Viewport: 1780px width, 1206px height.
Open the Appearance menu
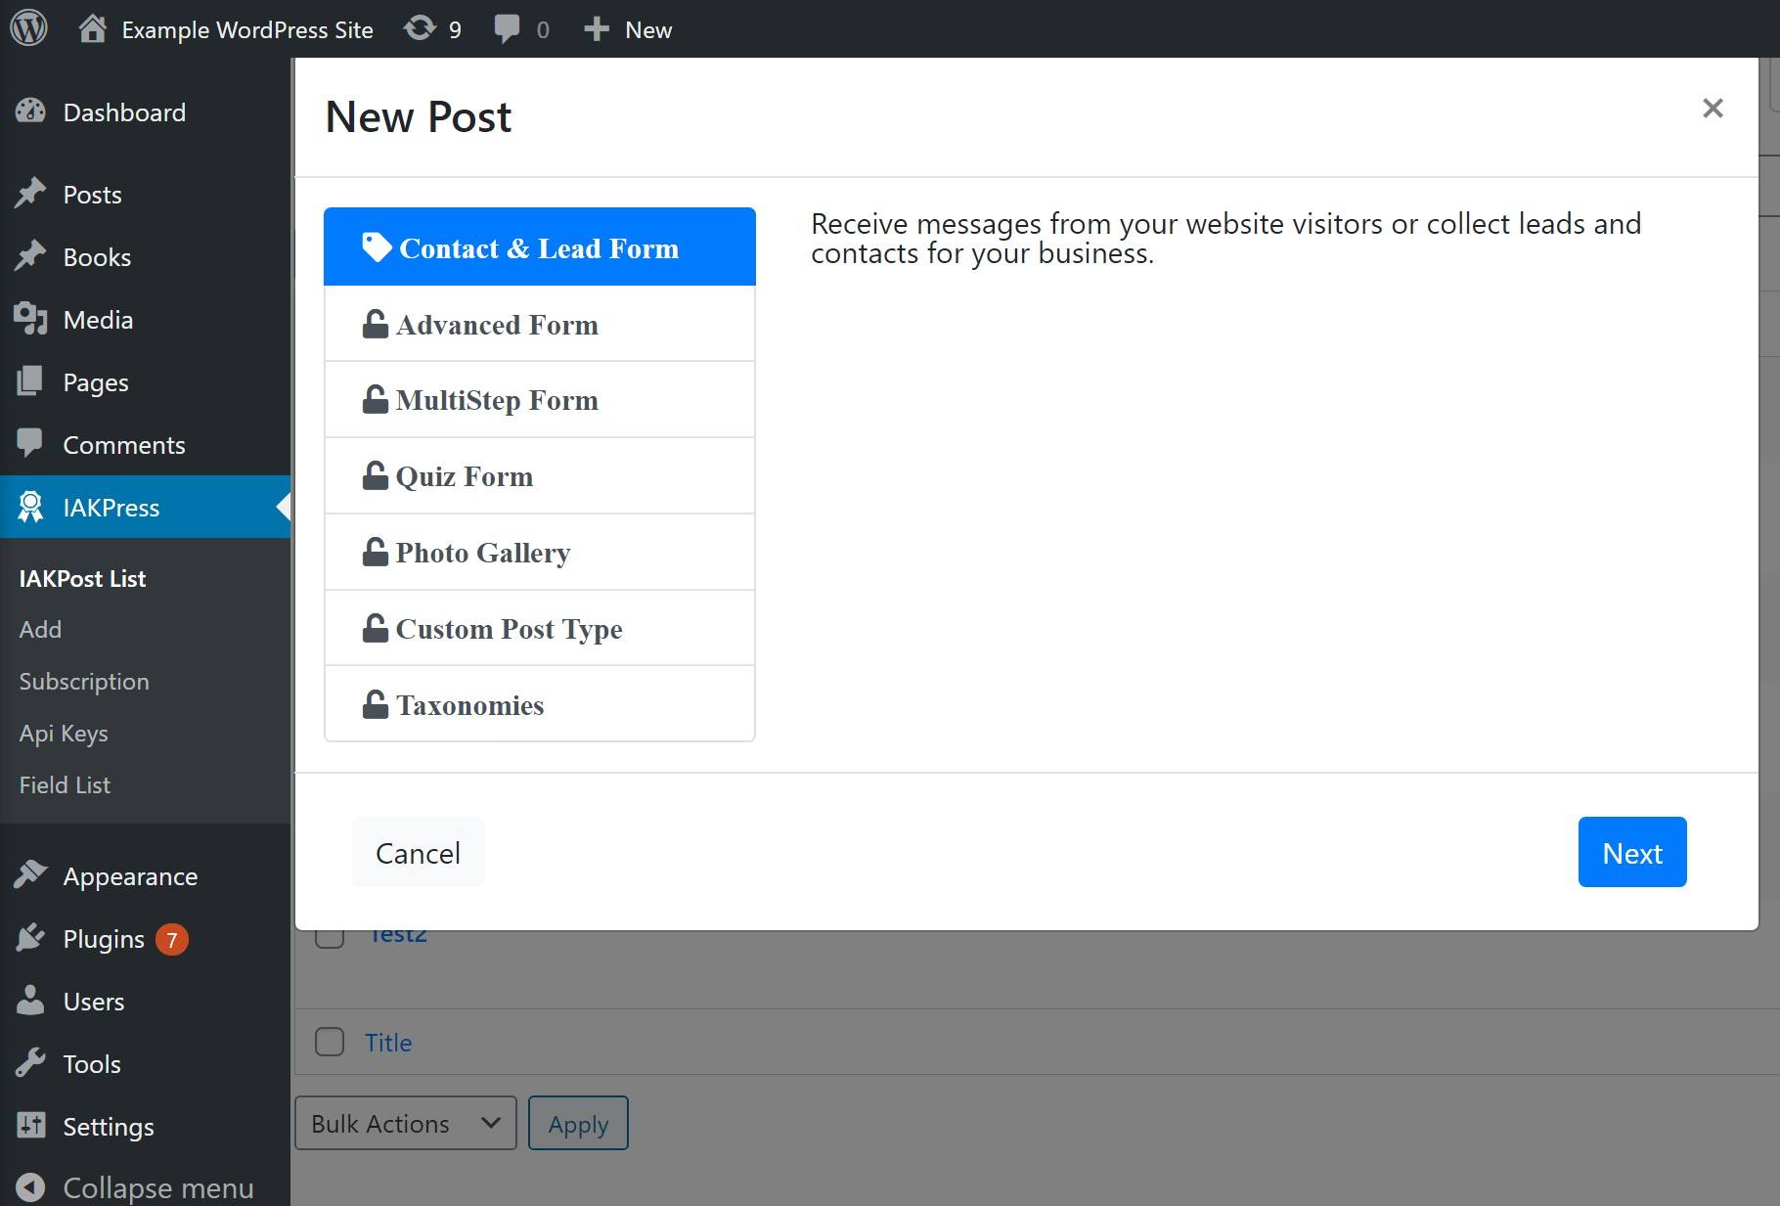pos(130,876)
